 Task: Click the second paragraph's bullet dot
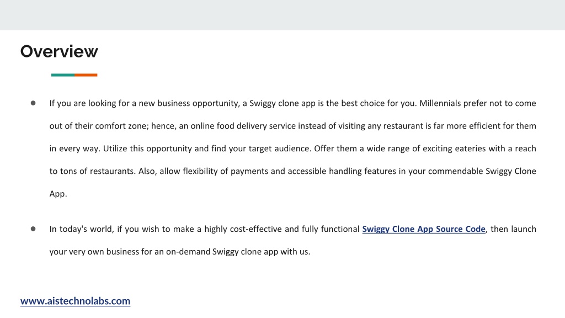click(x=33, y=229)
